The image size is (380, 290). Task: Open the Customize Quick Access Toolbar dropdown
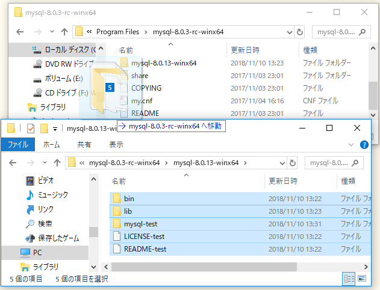[55, 129]
